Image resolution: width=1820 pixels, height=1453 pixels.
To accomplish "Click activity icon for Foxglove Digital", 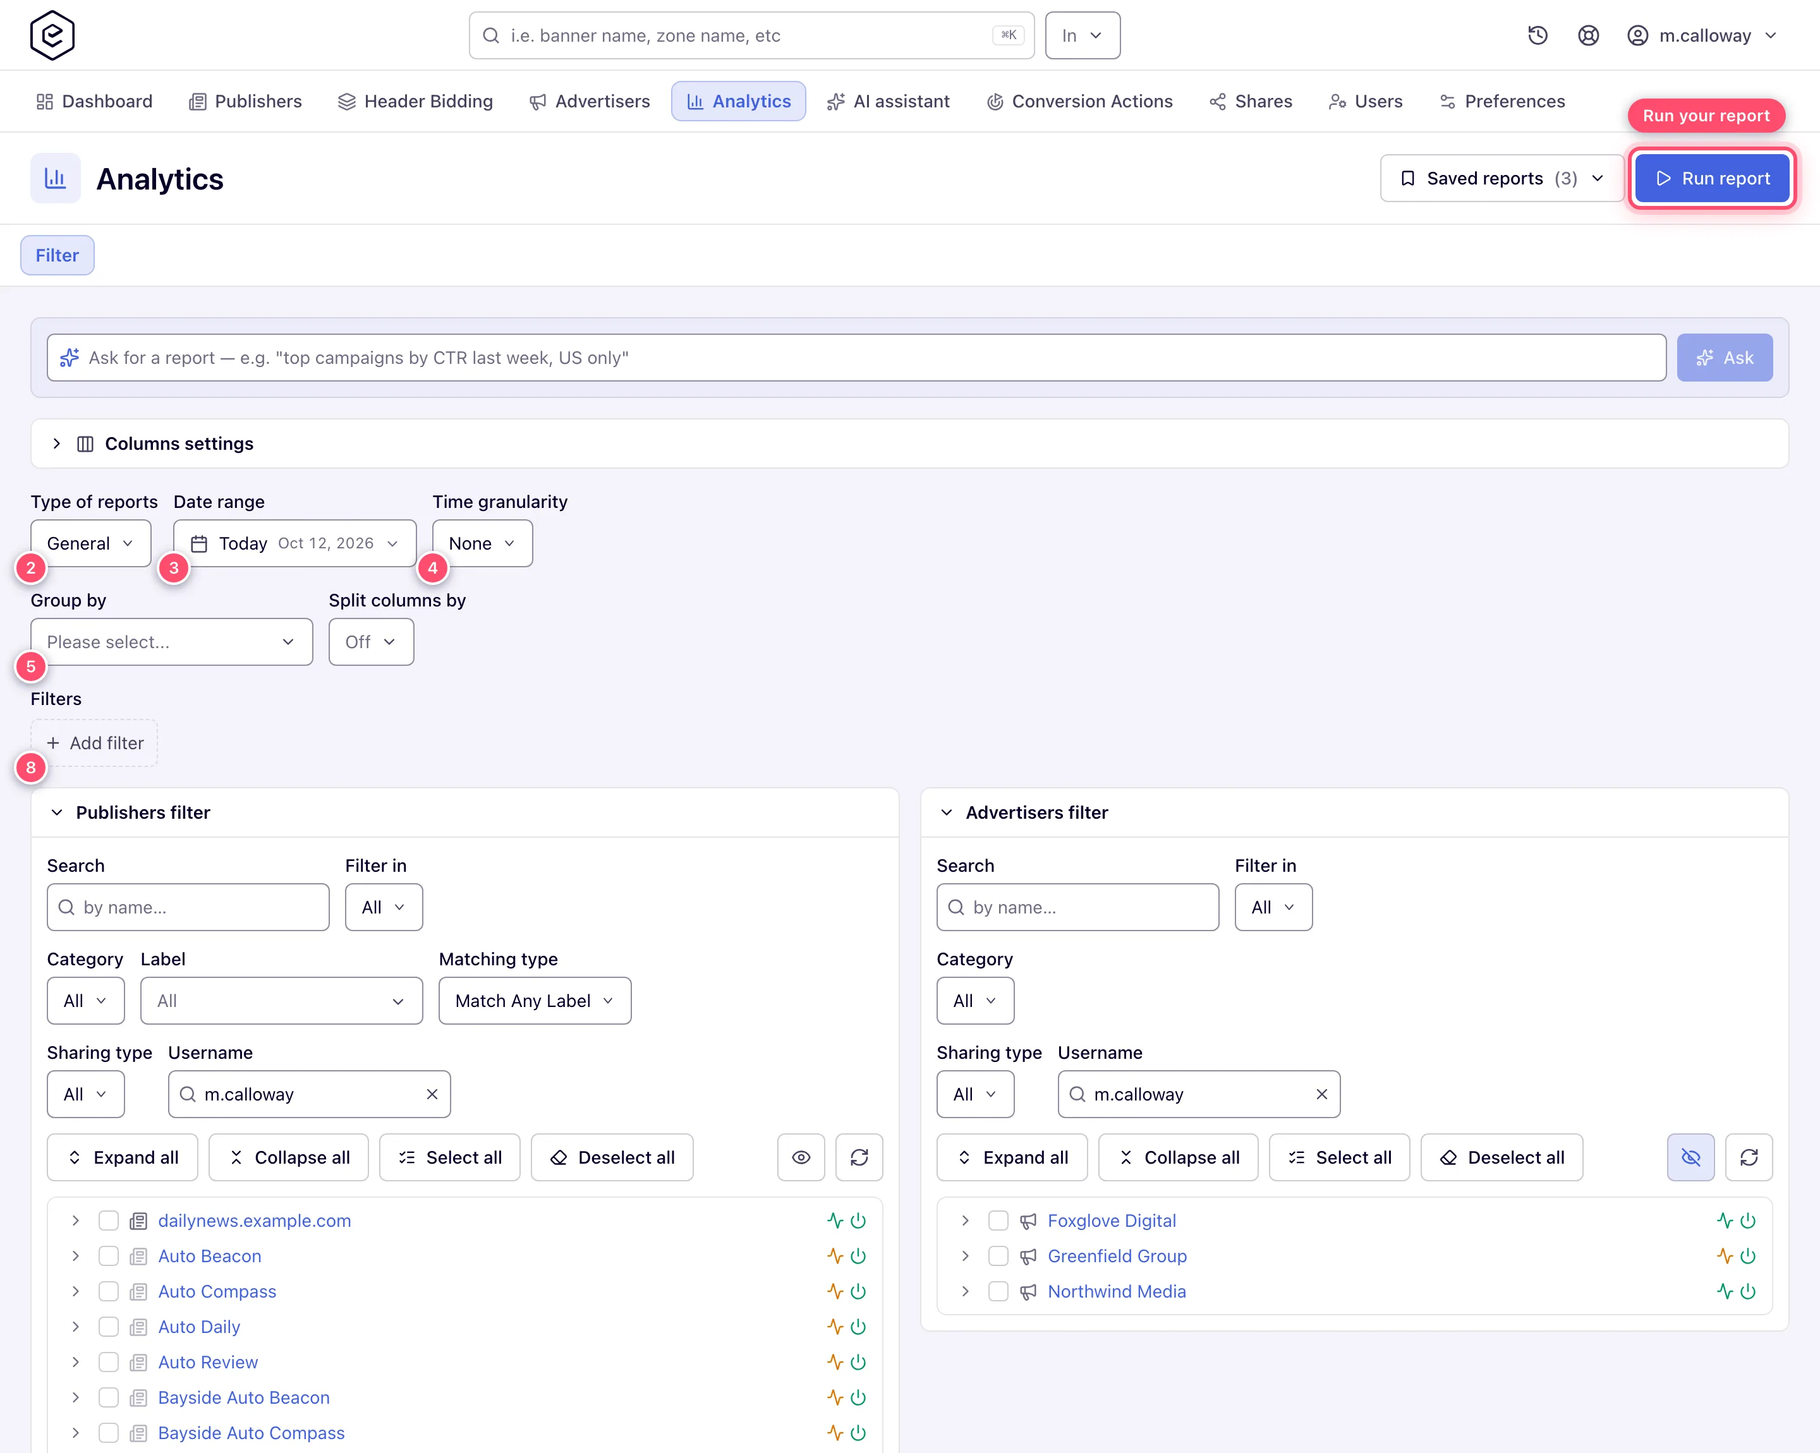I will pyautogui.click(x=1725, y=1221).
